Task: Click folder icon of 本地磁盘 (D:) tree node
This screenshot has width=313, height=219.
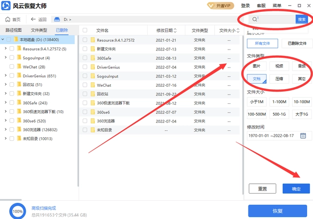Action: tap(16, 39)
